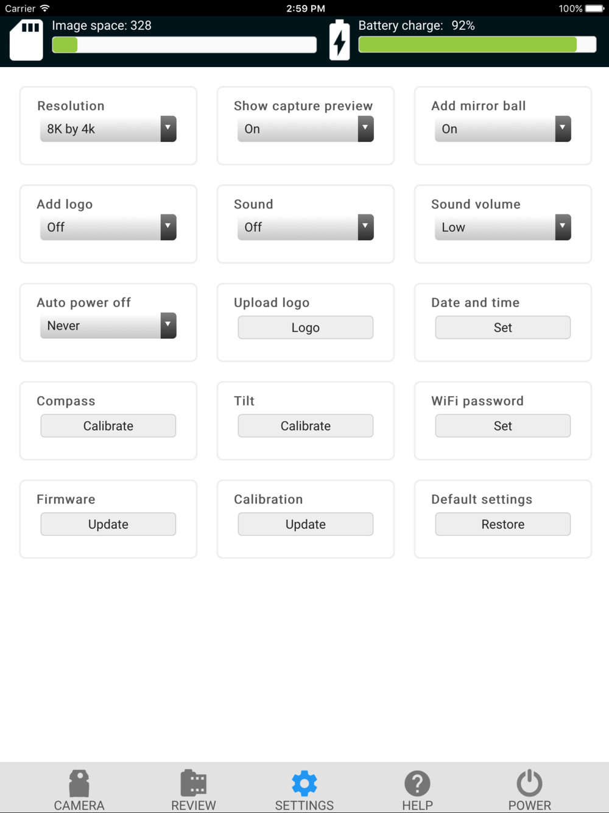Viewport: 609px width, 813px height.
Task: Click the Compass Calibrate button
Action: pos(108,426)
